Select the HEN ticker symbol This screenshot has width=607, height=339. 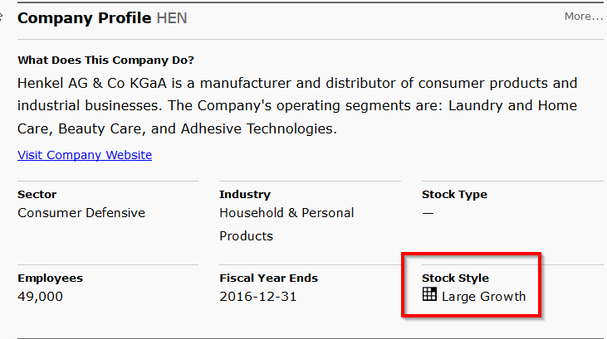(172, 17)
